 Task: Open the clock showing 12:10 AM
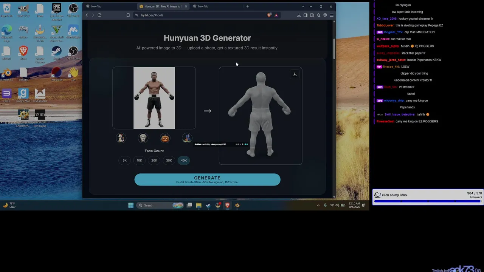pos(354,205)
